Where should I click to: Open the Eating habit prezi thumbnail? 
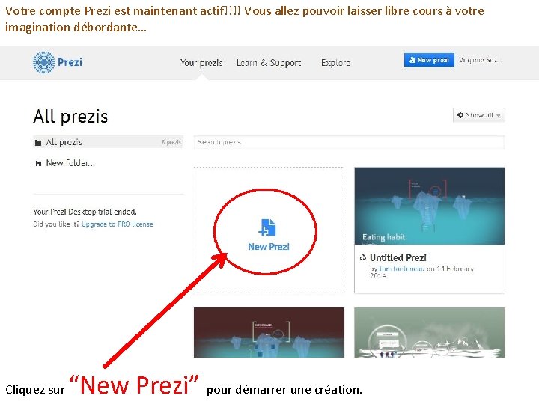430,206
